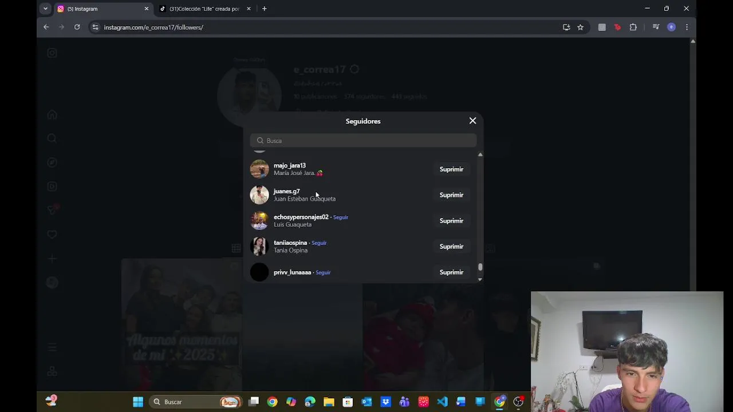The height and width of the screenshot is (412, 733).
Task: Switch to the TikTok Colección Life tab
Action: 204,9
